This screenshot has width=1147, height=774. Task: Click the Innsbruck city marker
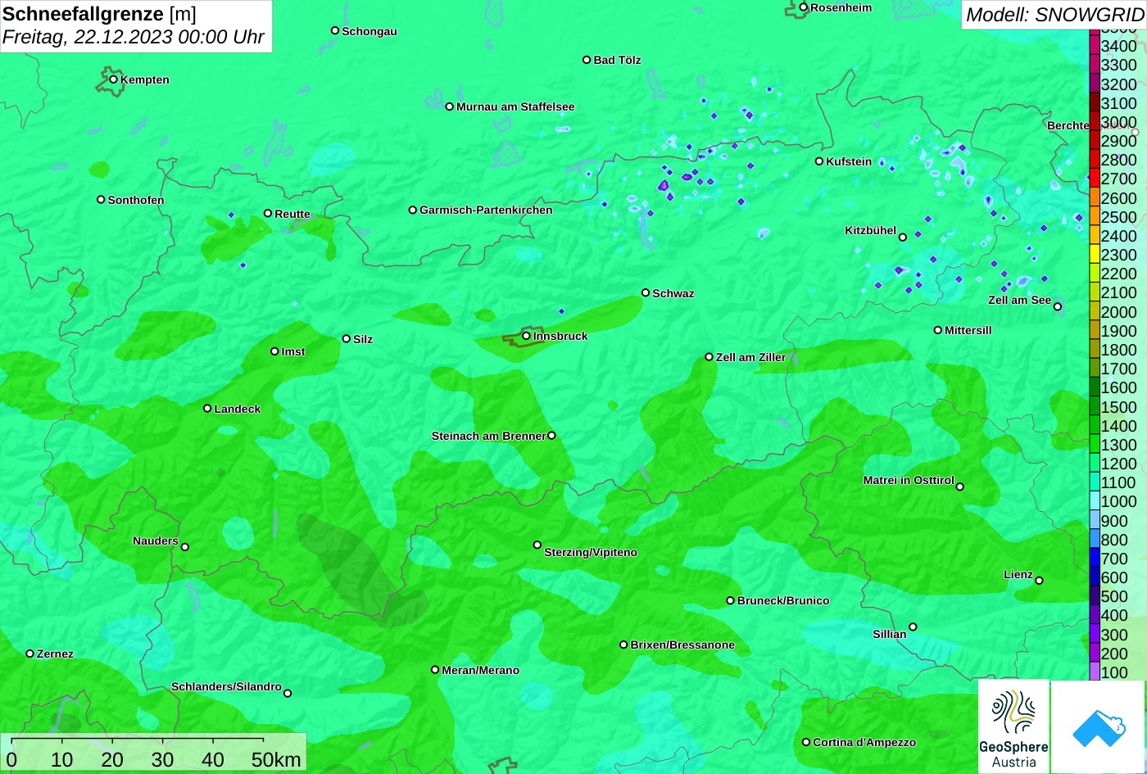(526, 336)
